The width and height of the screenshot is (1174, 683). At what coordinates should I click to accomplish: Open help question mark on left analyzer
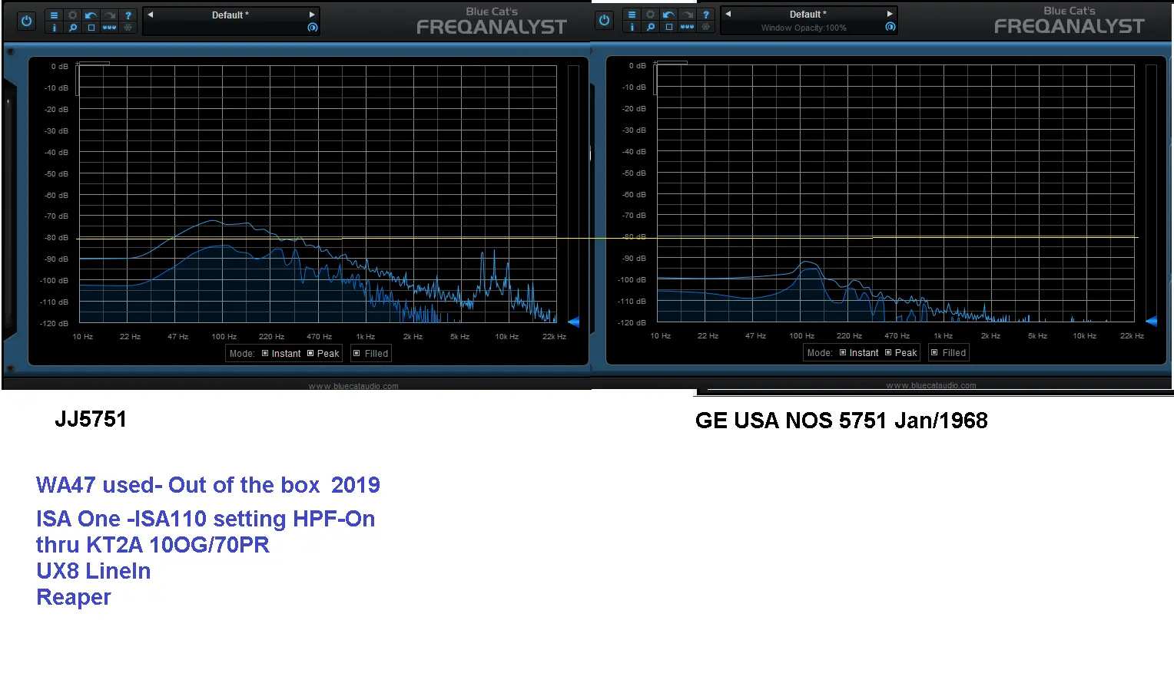point(128,15)
